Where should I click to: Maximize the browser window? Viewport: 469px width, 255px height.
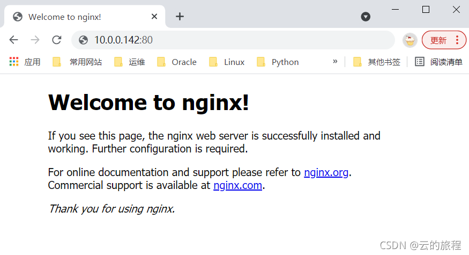[426, 10]
